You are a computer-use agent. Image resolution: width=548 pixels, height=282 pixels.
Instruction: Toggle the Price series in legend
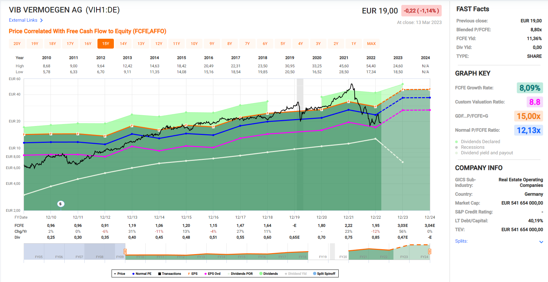pos(119,274)
